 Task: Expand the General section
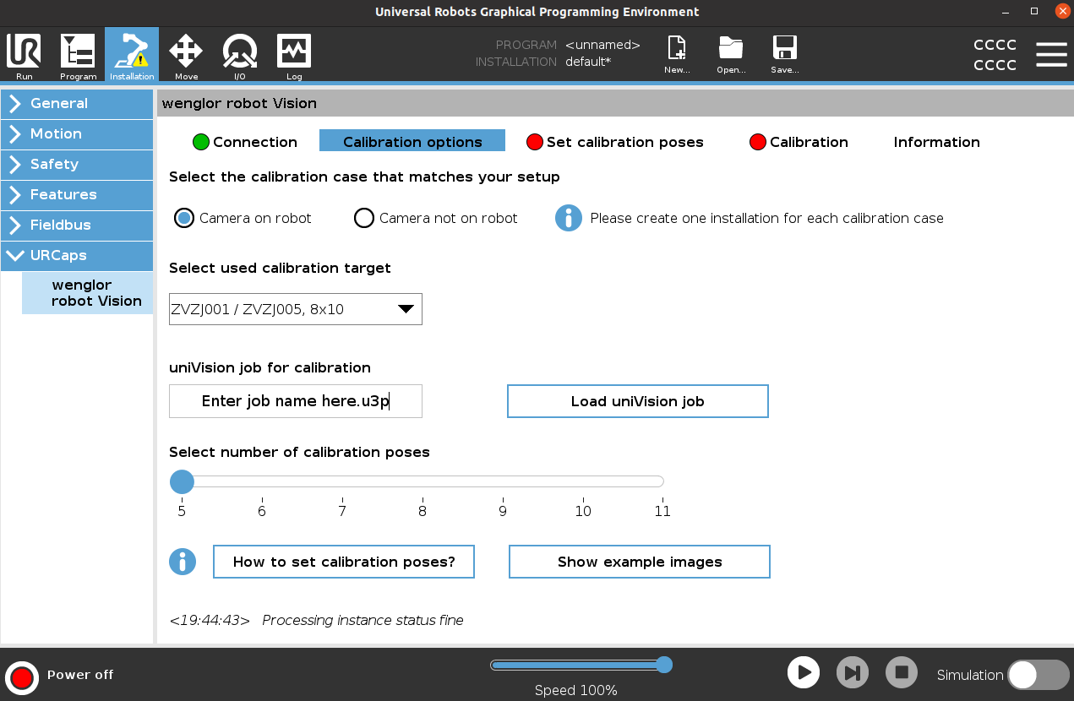pyautogui.click(x=77, y=104)
